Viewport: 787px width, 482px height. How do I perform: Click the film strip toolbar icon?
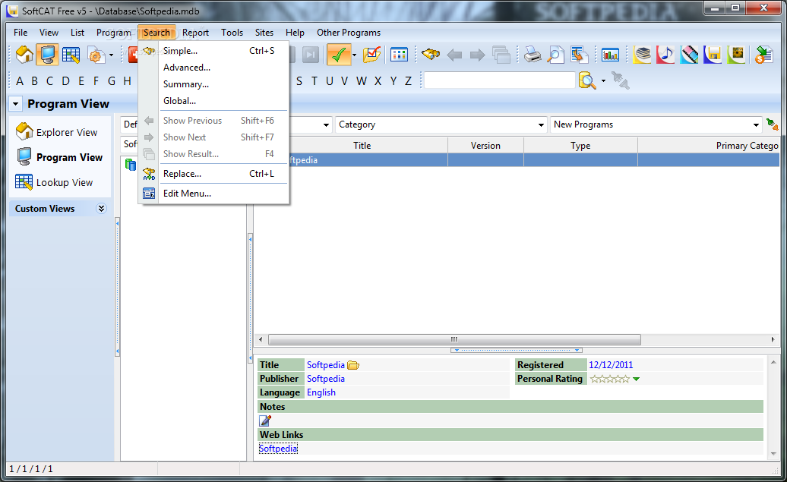click(x=689, y=55)
